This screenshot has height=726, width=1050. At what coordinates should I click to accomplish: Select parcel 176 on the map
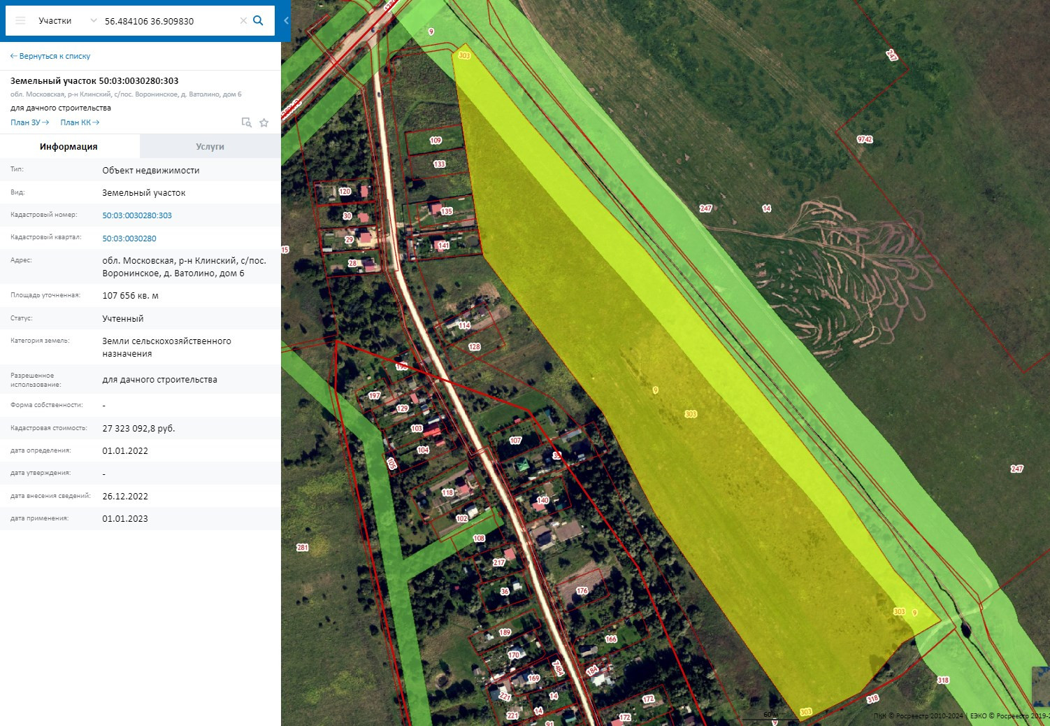[582, 591]
